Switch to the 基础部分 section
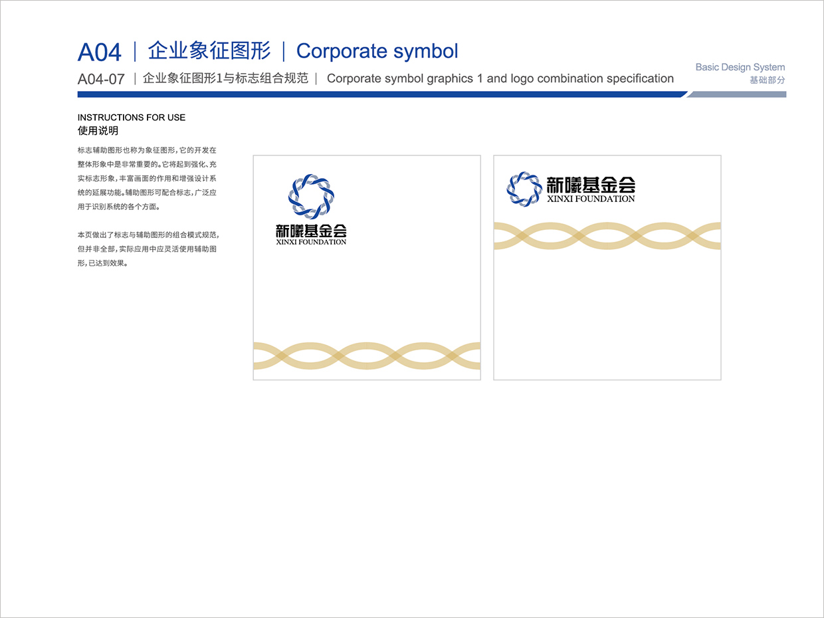824x618 pixels. 766,78
